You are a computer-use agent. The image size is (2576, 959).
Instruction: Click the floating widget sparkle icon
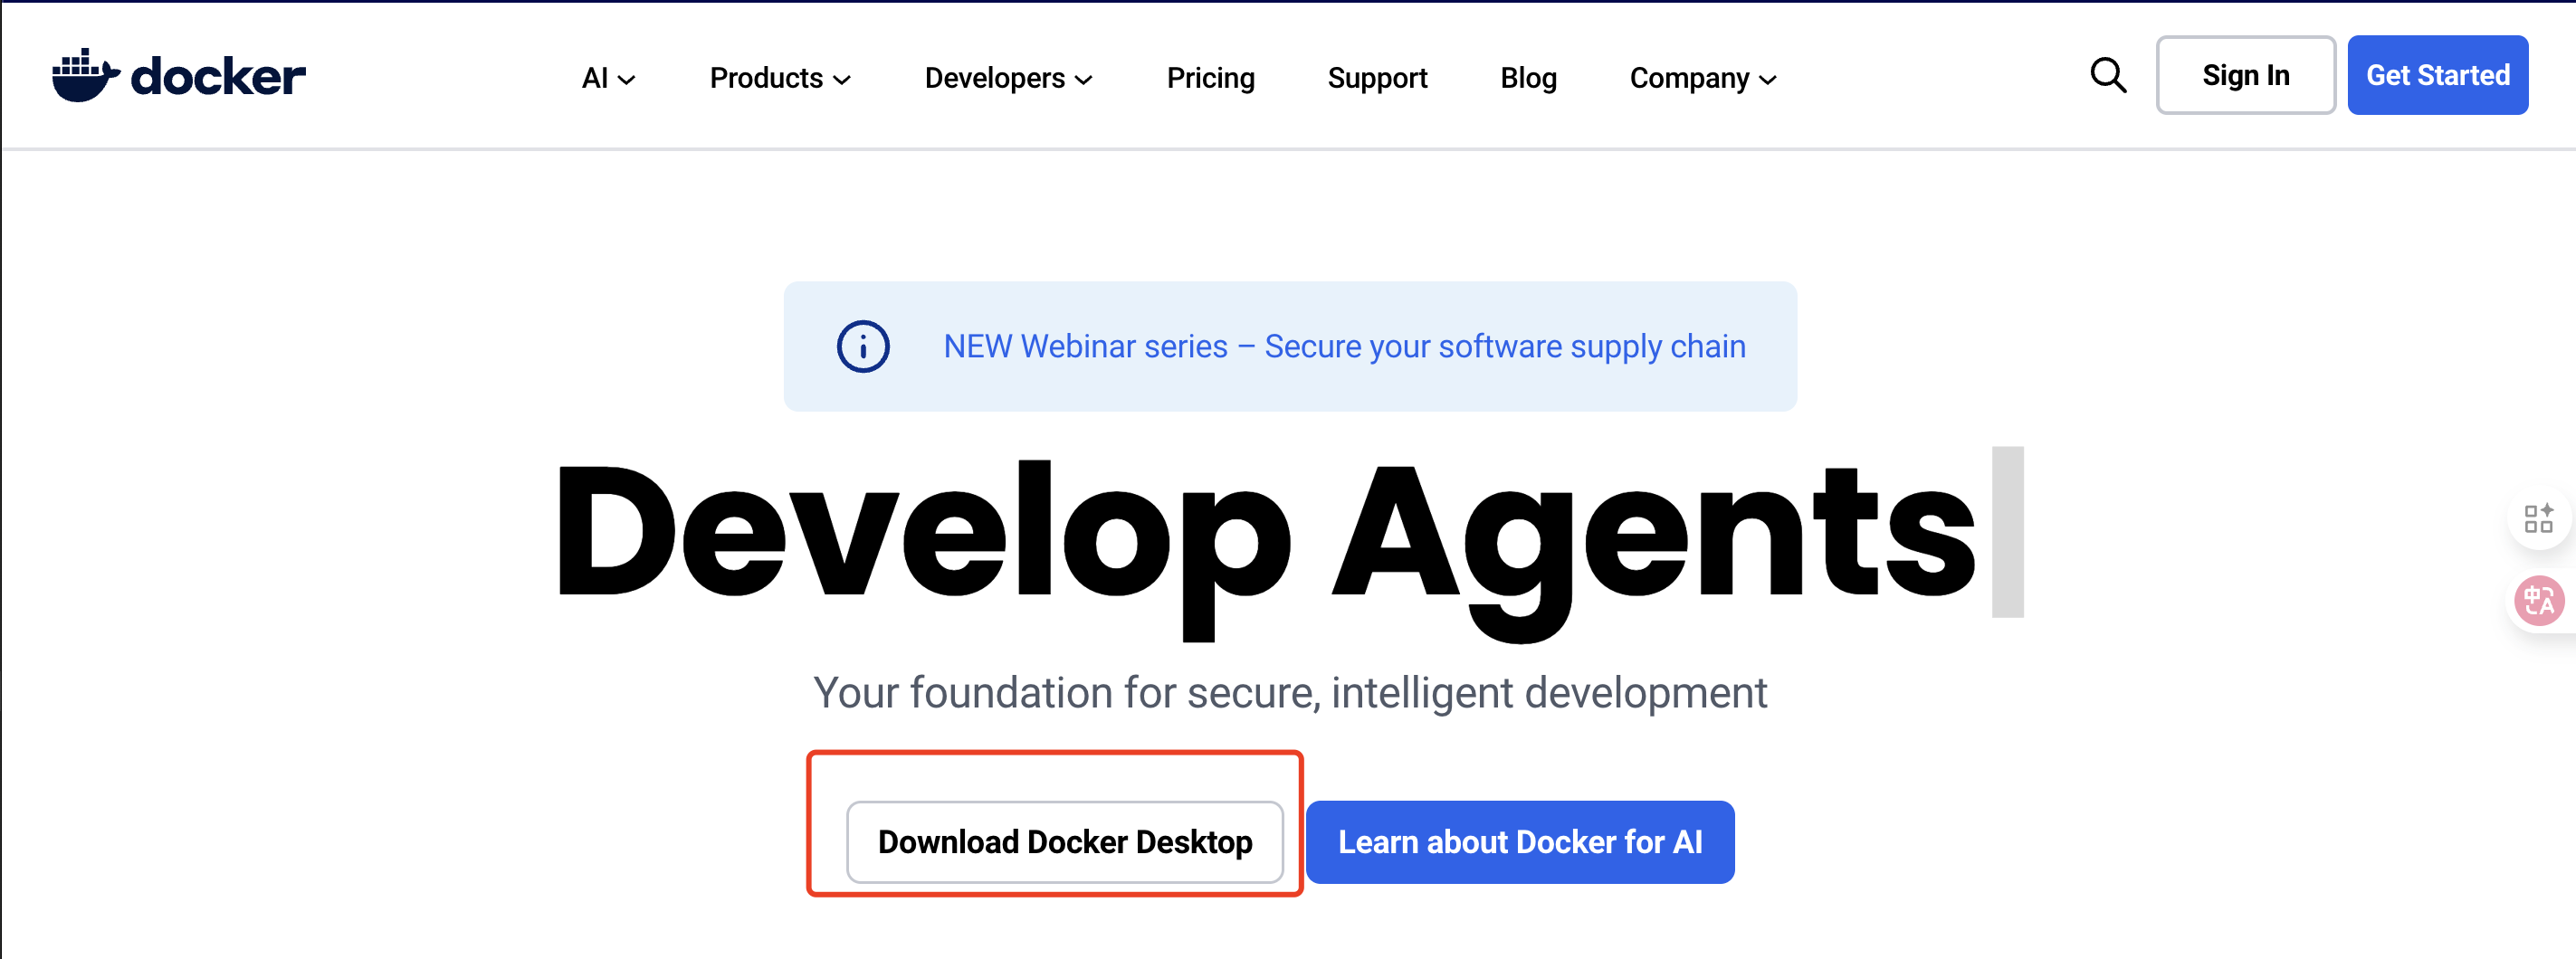pos(2539,518)
